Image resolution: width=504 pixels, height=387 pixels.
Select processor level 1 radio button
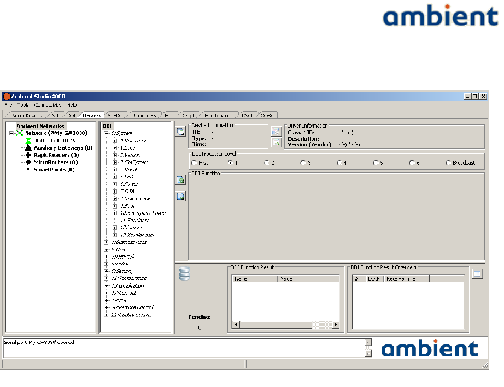tap(230, 163)
